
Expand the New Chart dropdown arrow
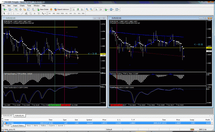[x=7, y=10]
